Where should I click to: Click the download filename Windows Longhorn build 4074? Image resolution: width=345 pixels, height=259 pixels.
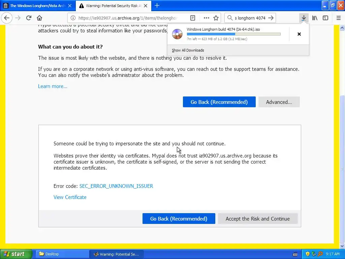(x=223, y=29)
